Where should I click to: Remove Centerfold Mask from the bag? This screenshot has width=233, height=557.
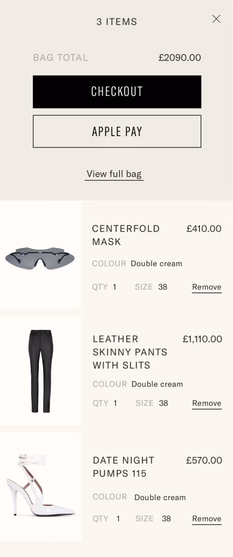206,287
